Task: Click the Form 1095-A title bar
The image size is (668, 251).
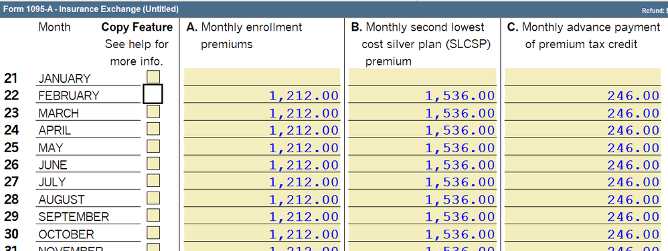Action: click(334, 9)
